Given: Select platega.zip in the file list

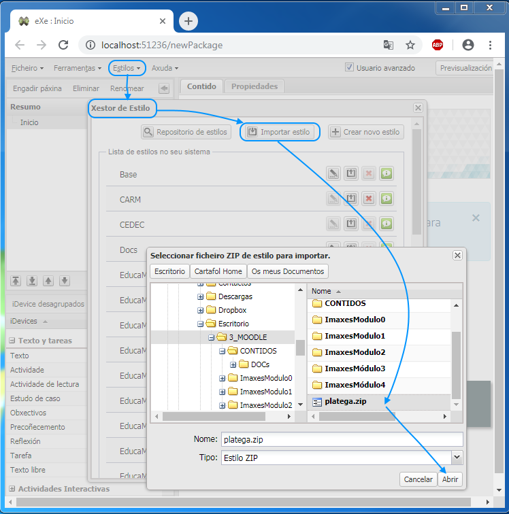Looking at the screenshot, I should tap(346, 401).
